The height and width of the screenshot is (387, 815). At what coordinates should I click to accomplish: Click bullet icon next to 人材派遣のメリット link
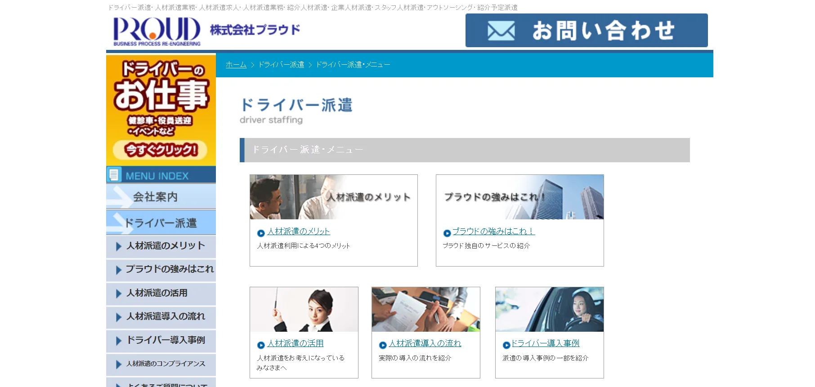pyautogui.click(x=261, y=233)
